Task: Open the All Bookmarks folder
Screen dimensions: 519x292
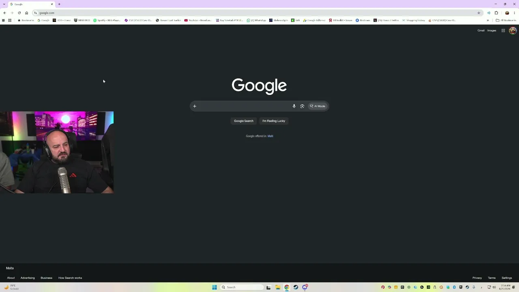Action: [506, 20]
